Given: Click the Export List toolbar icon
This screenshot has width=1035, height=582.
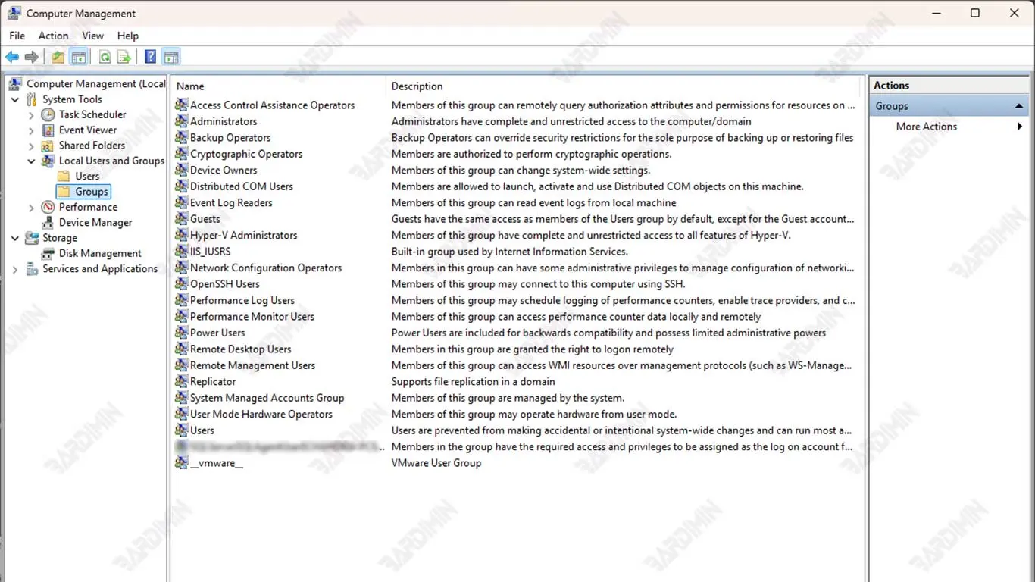Looking at the screenshot, I should tap(124, 57).
